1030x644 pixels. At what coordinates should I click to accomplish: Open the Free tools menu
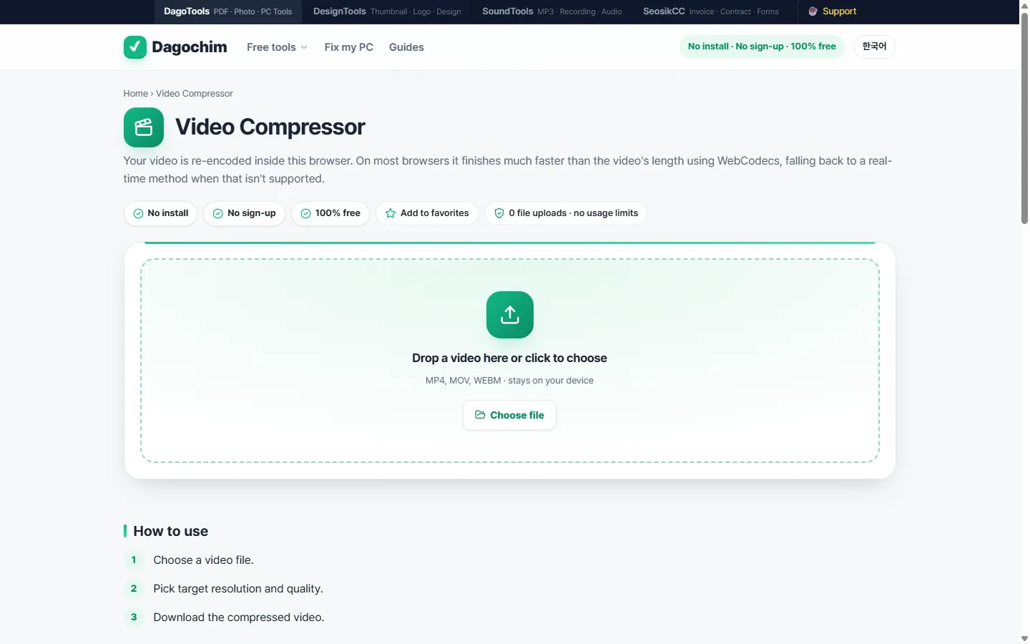coord(277,47)
